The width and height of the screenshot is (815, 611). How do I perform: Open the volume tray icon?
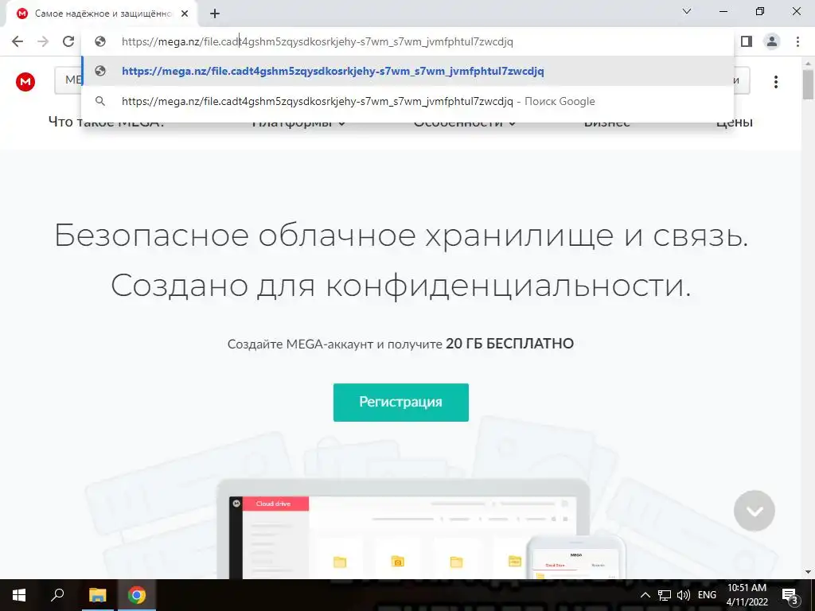[684, 595]
